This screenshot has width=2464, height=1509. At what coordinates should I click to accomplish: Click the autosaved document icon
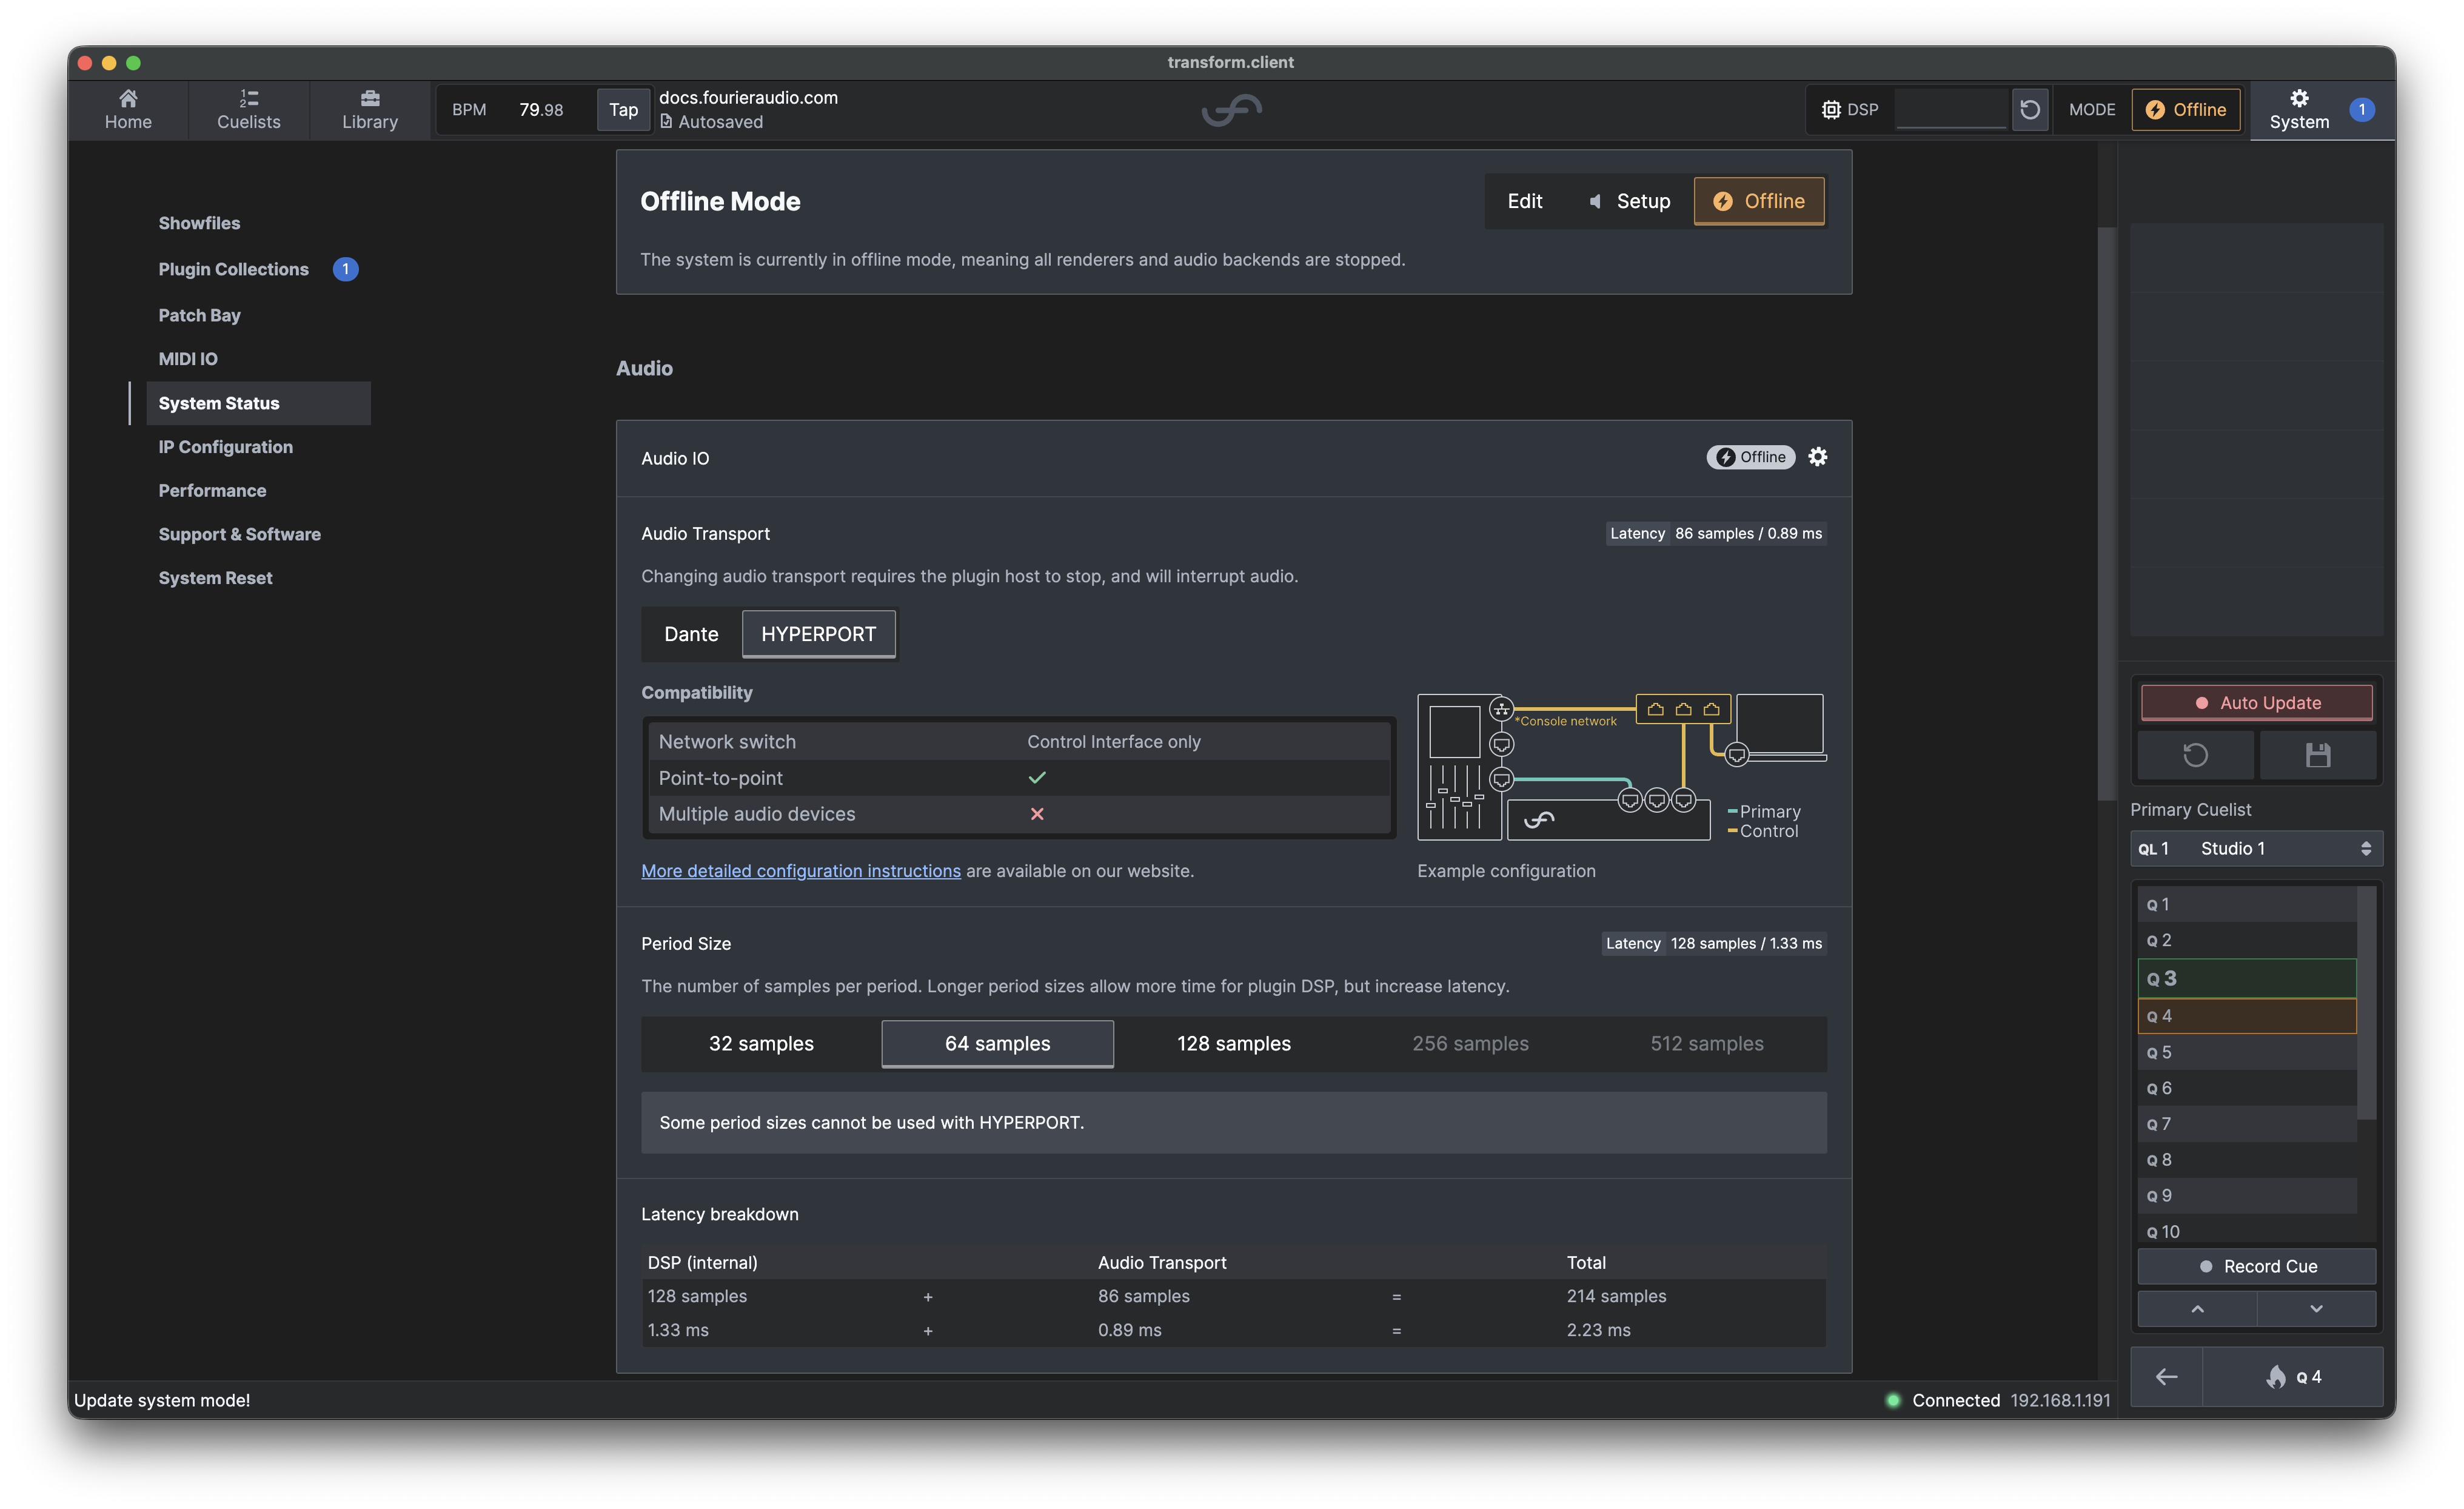click(x=666, y=122)
